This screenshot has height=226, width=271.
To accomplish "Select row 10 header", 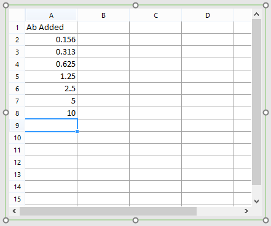I will [17, 138].
